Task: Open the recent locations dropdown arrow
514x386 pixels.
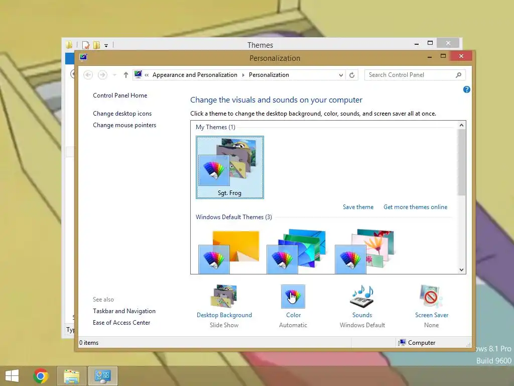Action: pyautogui.click(x=114, y=75)
